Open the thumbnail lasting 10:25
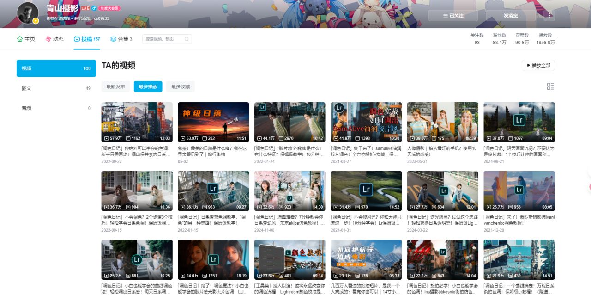 tap(137, 259)
